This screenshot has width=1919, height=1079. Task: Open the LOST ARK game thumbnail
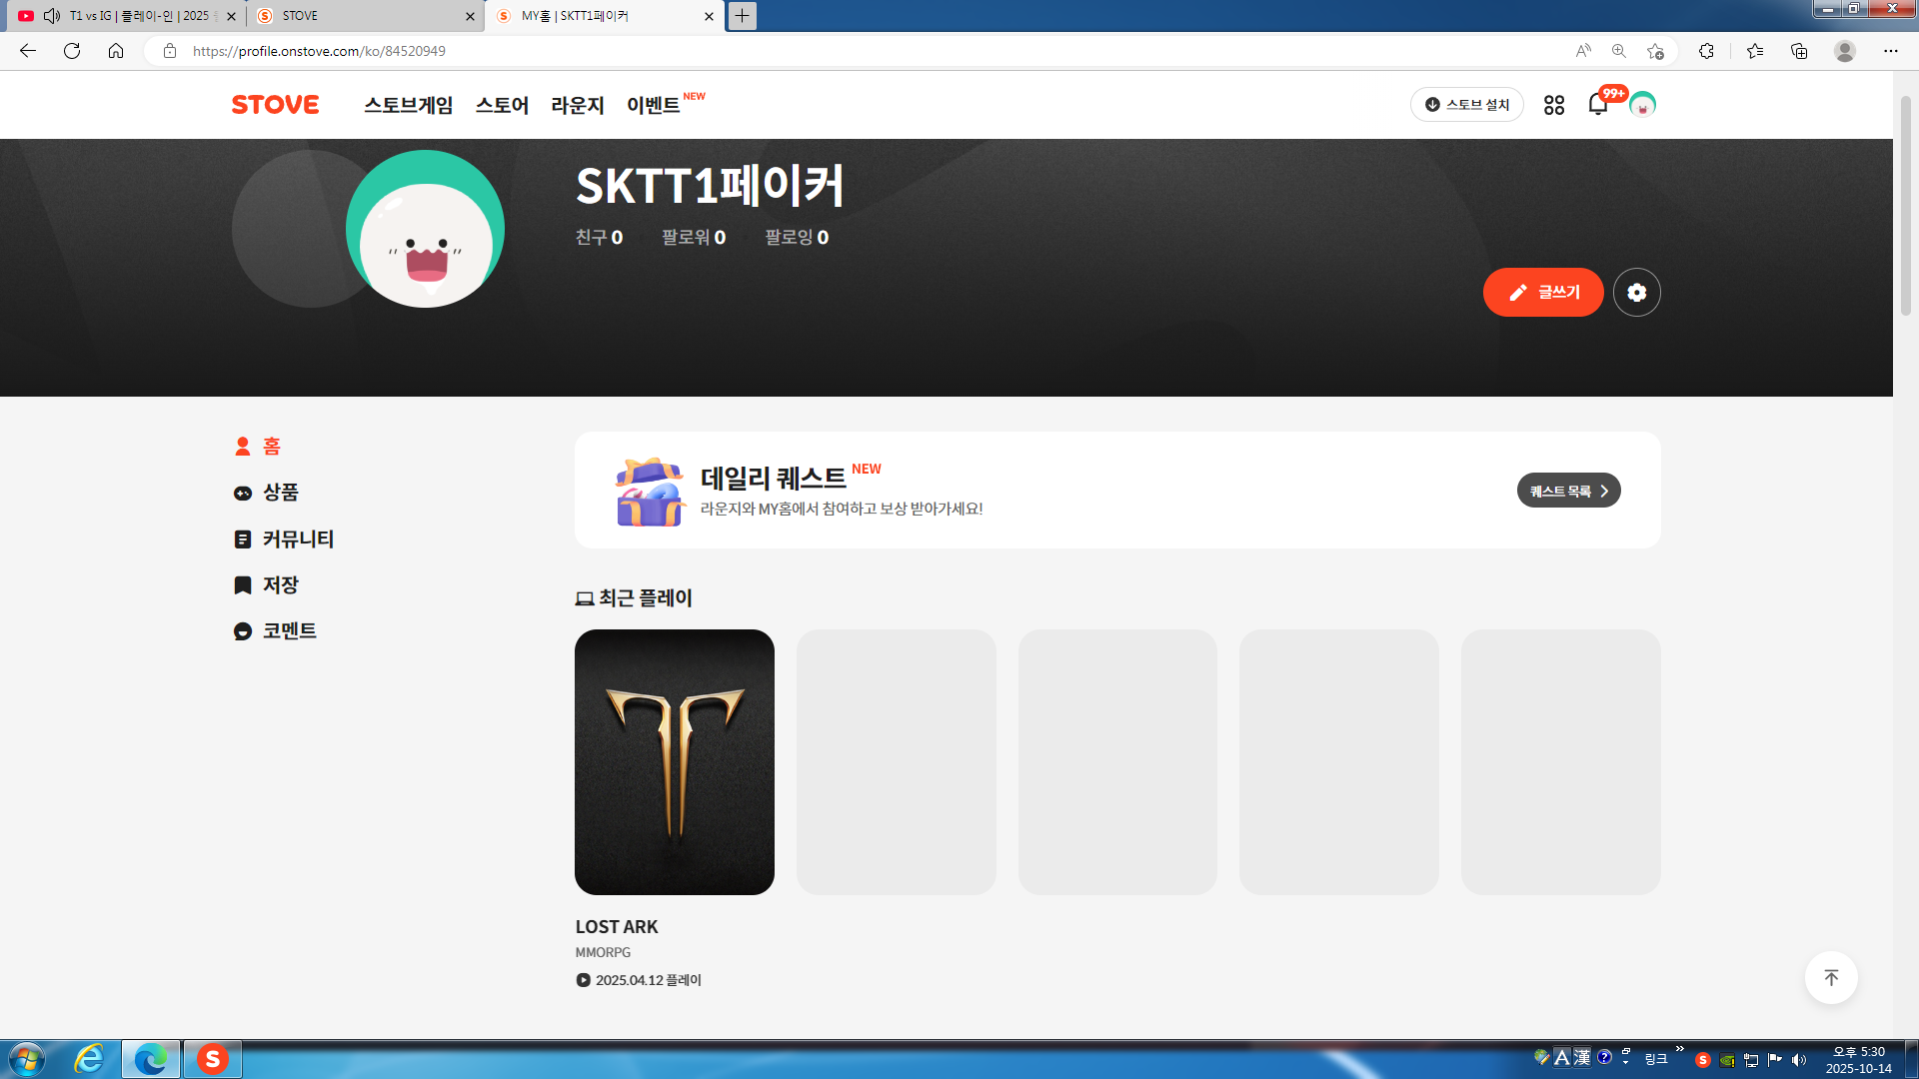click(x=674, y=761)
